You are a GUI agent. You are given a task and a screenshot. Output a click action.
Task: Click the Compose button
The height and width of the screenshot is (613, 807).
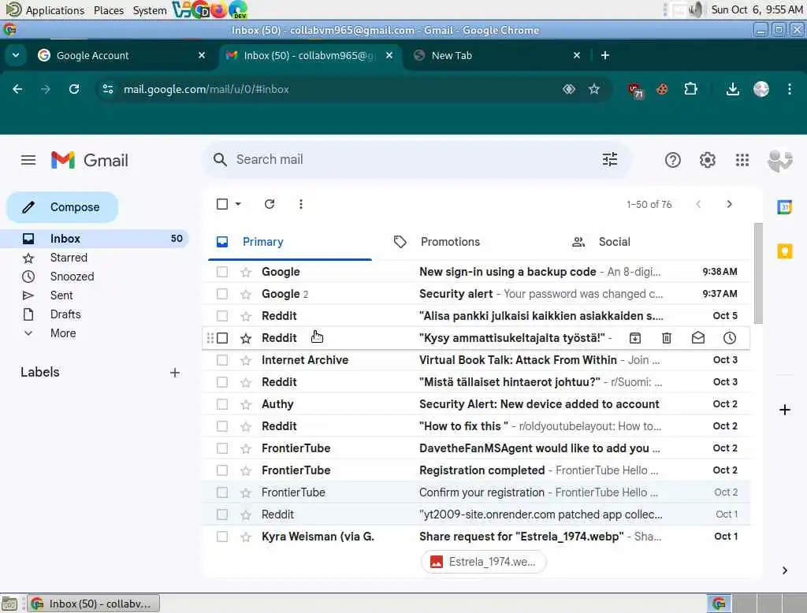point(62,207)
